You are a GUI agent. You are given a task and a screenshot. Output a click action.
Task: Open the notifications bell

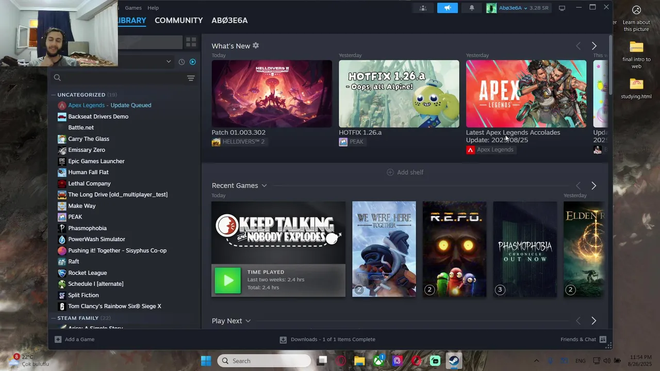point(471,8)
